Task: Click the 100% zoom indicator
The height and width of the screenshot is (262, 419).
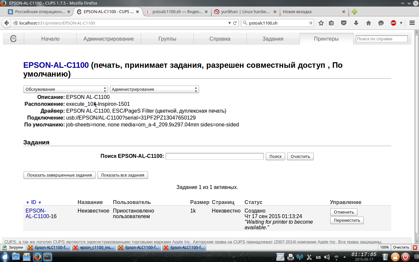Action: pyautogui.click(x=385, y=248)
